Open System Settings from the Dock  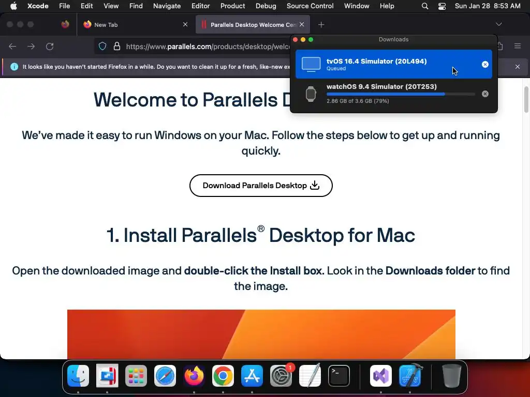coord(281,375)
